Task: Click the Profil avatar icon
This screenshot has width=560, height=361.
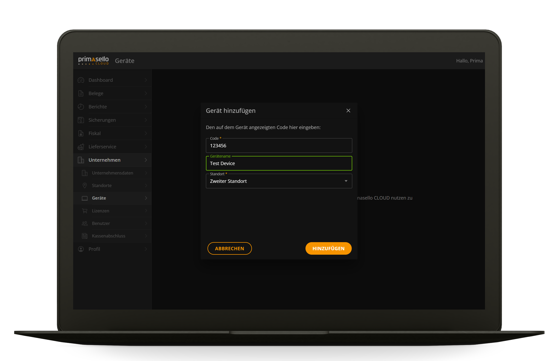Action: tap(81, 249)
